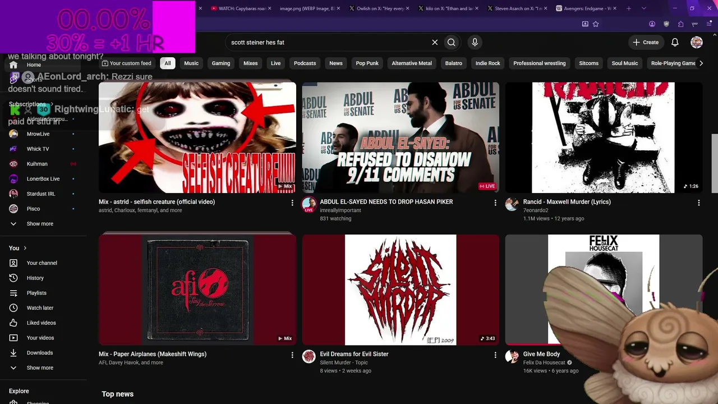The width and height of the screenshot is (718, 404).
Task: Play the Rancid Maxwell Murder thumbnail
Action: click(604, 137)
